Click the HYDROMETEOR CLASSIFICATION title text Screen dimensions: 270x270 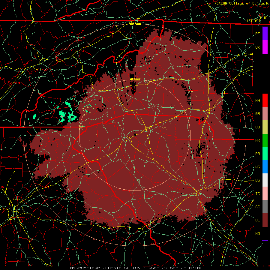coord(105,268)
